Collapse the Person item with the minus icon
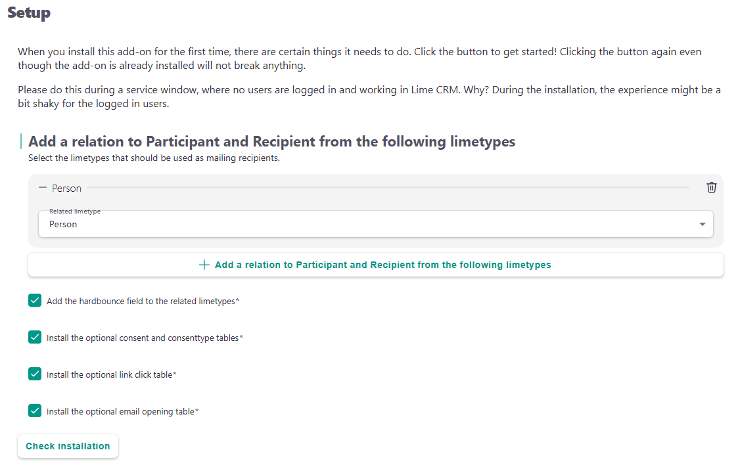This screenshot has width=740, height=471. [43, 188]
